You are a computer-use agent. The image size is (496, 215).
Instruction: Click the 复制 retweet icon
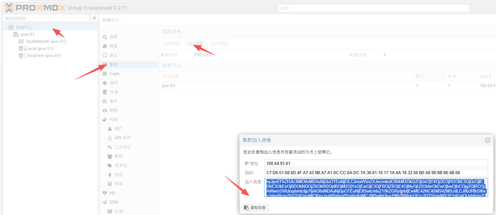pyautogui.click(x=105, y=111)
